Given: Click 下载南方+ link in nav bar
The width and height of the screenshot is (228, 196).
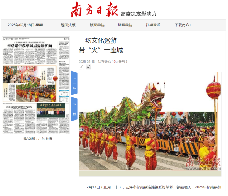Looking at the screenshot, I should [183, 25].
